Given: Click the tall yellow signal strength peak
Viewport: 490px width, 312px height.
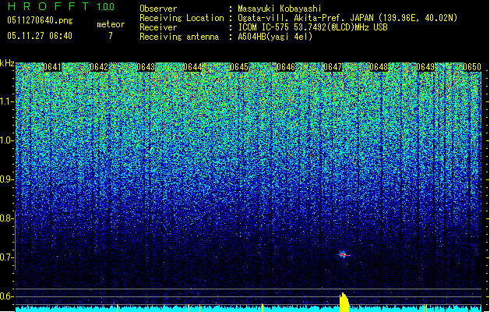Looking at the screenshot, I should tap(344, 303).
